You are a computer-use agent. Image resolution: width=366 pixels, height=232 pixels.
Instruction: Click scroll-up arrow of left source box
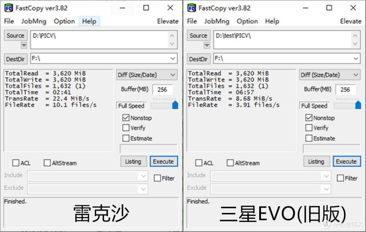(x=172, y=36)
